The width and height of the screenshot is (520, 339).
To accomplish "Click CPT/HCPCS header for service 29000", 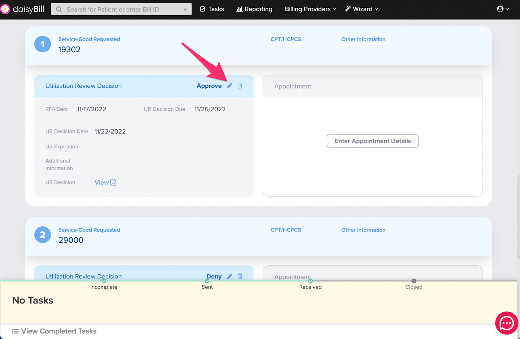I will click(x=286, y=230).
